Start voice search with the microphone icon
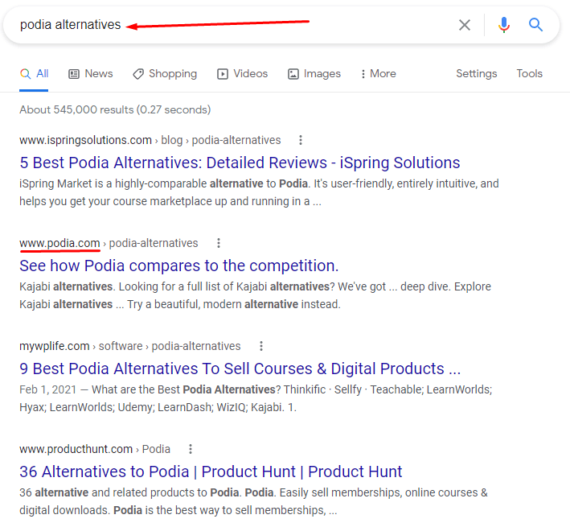The height and width of the screenshot is (523, 570). point(504,25)
